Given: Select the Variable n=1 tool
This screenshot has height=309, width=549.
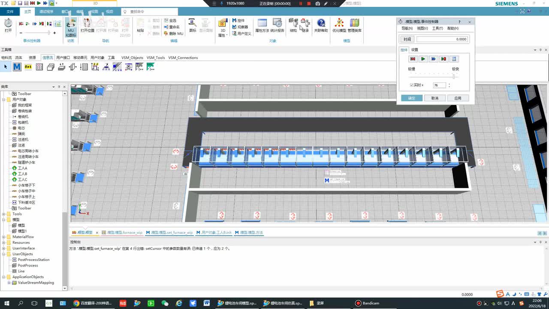Looking at the screenshot, I should click(x=28, y=67).
